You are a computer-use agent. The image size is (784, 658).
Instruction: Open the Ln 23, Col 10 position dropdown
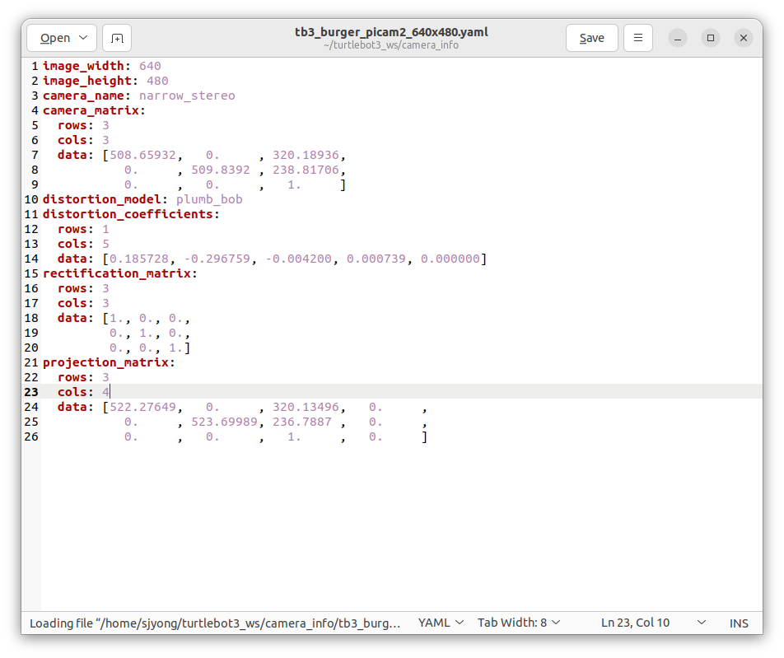point(653,623)
